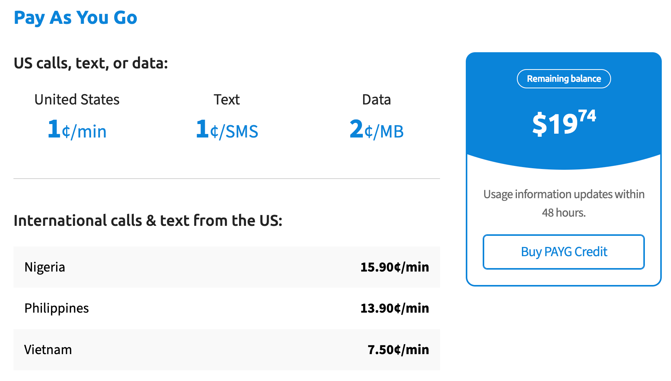This screenshot has width=671, height=381.
Task: Click the 2¢/MB data rate
Action: (x=377, y=129)
